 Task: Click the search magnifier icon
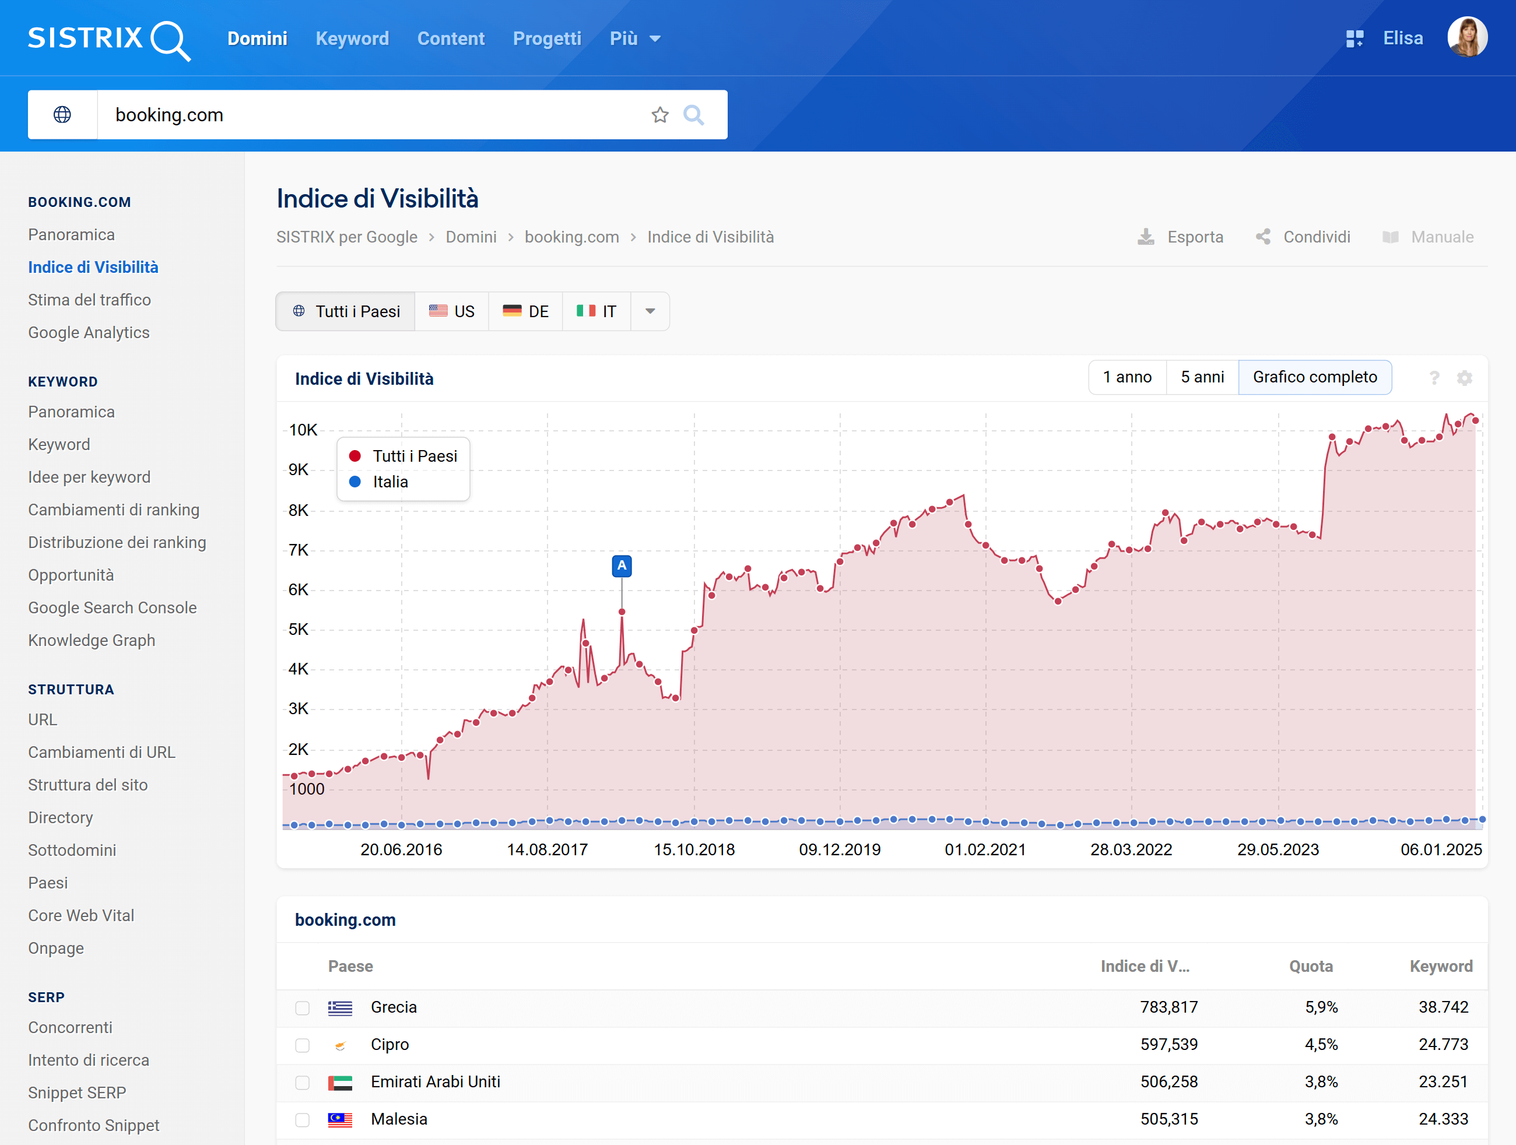[694, 114]
